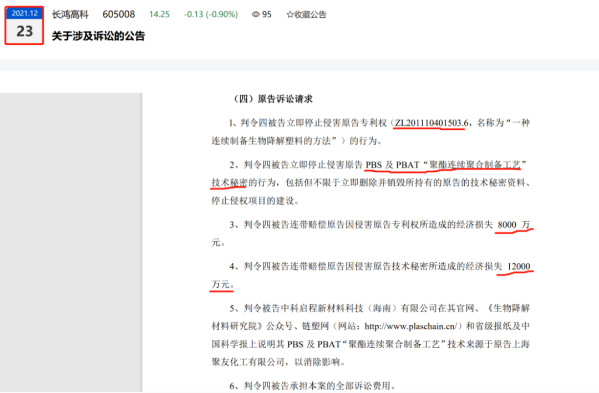Image resolution: width=599 pixels, height=393 pixels.
Task: Click underlined phrase 聚酯连续聚合制备工艺 in item 2
Action: coord(474,165)
